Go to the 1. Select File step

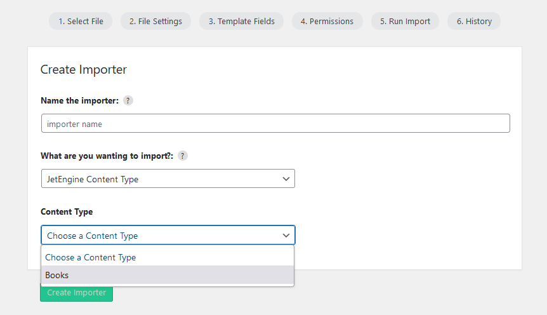coord(81,22)
